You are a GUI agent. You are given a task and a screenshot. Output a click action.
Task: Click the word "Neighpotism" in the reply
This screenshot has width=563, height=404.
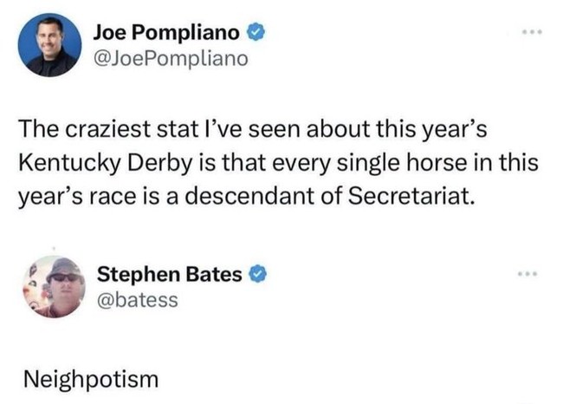point(91,380)
